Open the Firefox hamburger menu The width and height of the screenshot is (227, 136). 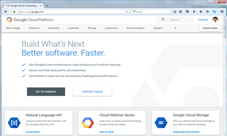tap(222, 11)
